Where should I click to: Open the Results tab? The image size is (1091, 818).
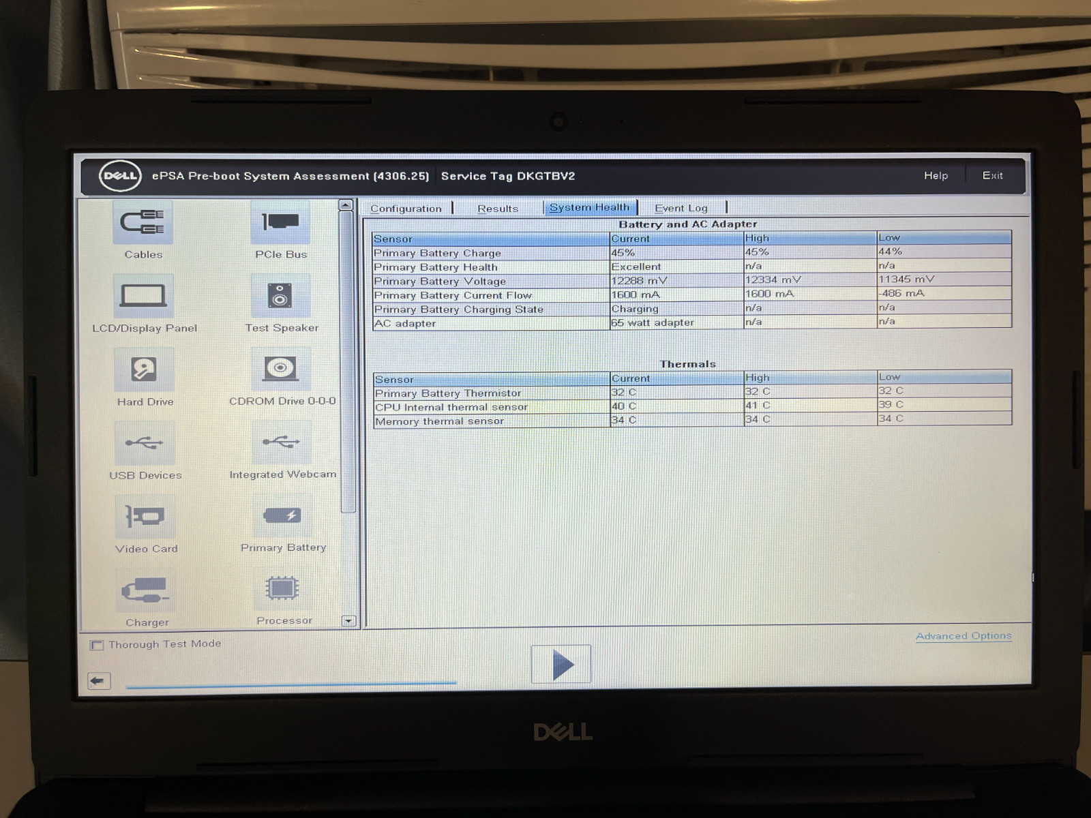[498, 209]
